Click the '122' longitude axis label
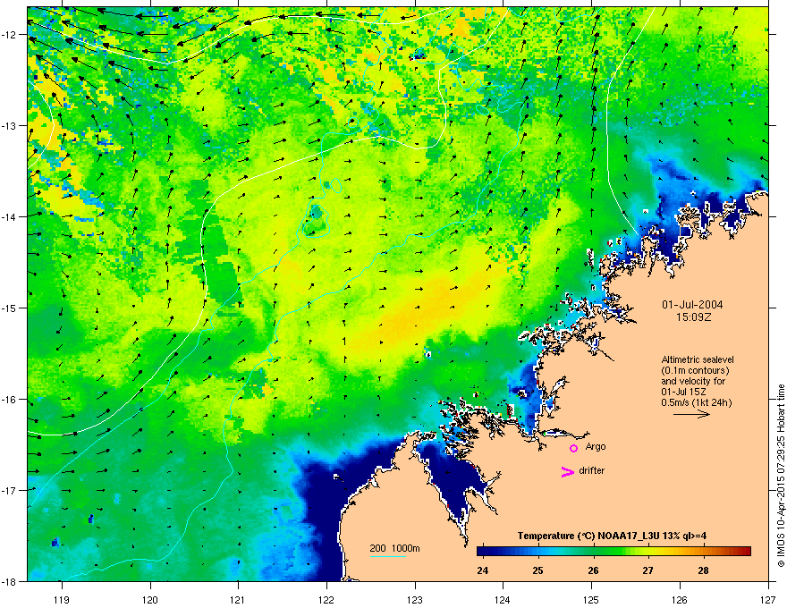Viewport: 787px width, 608px height. pyautogui.click(x=326, y=599)
